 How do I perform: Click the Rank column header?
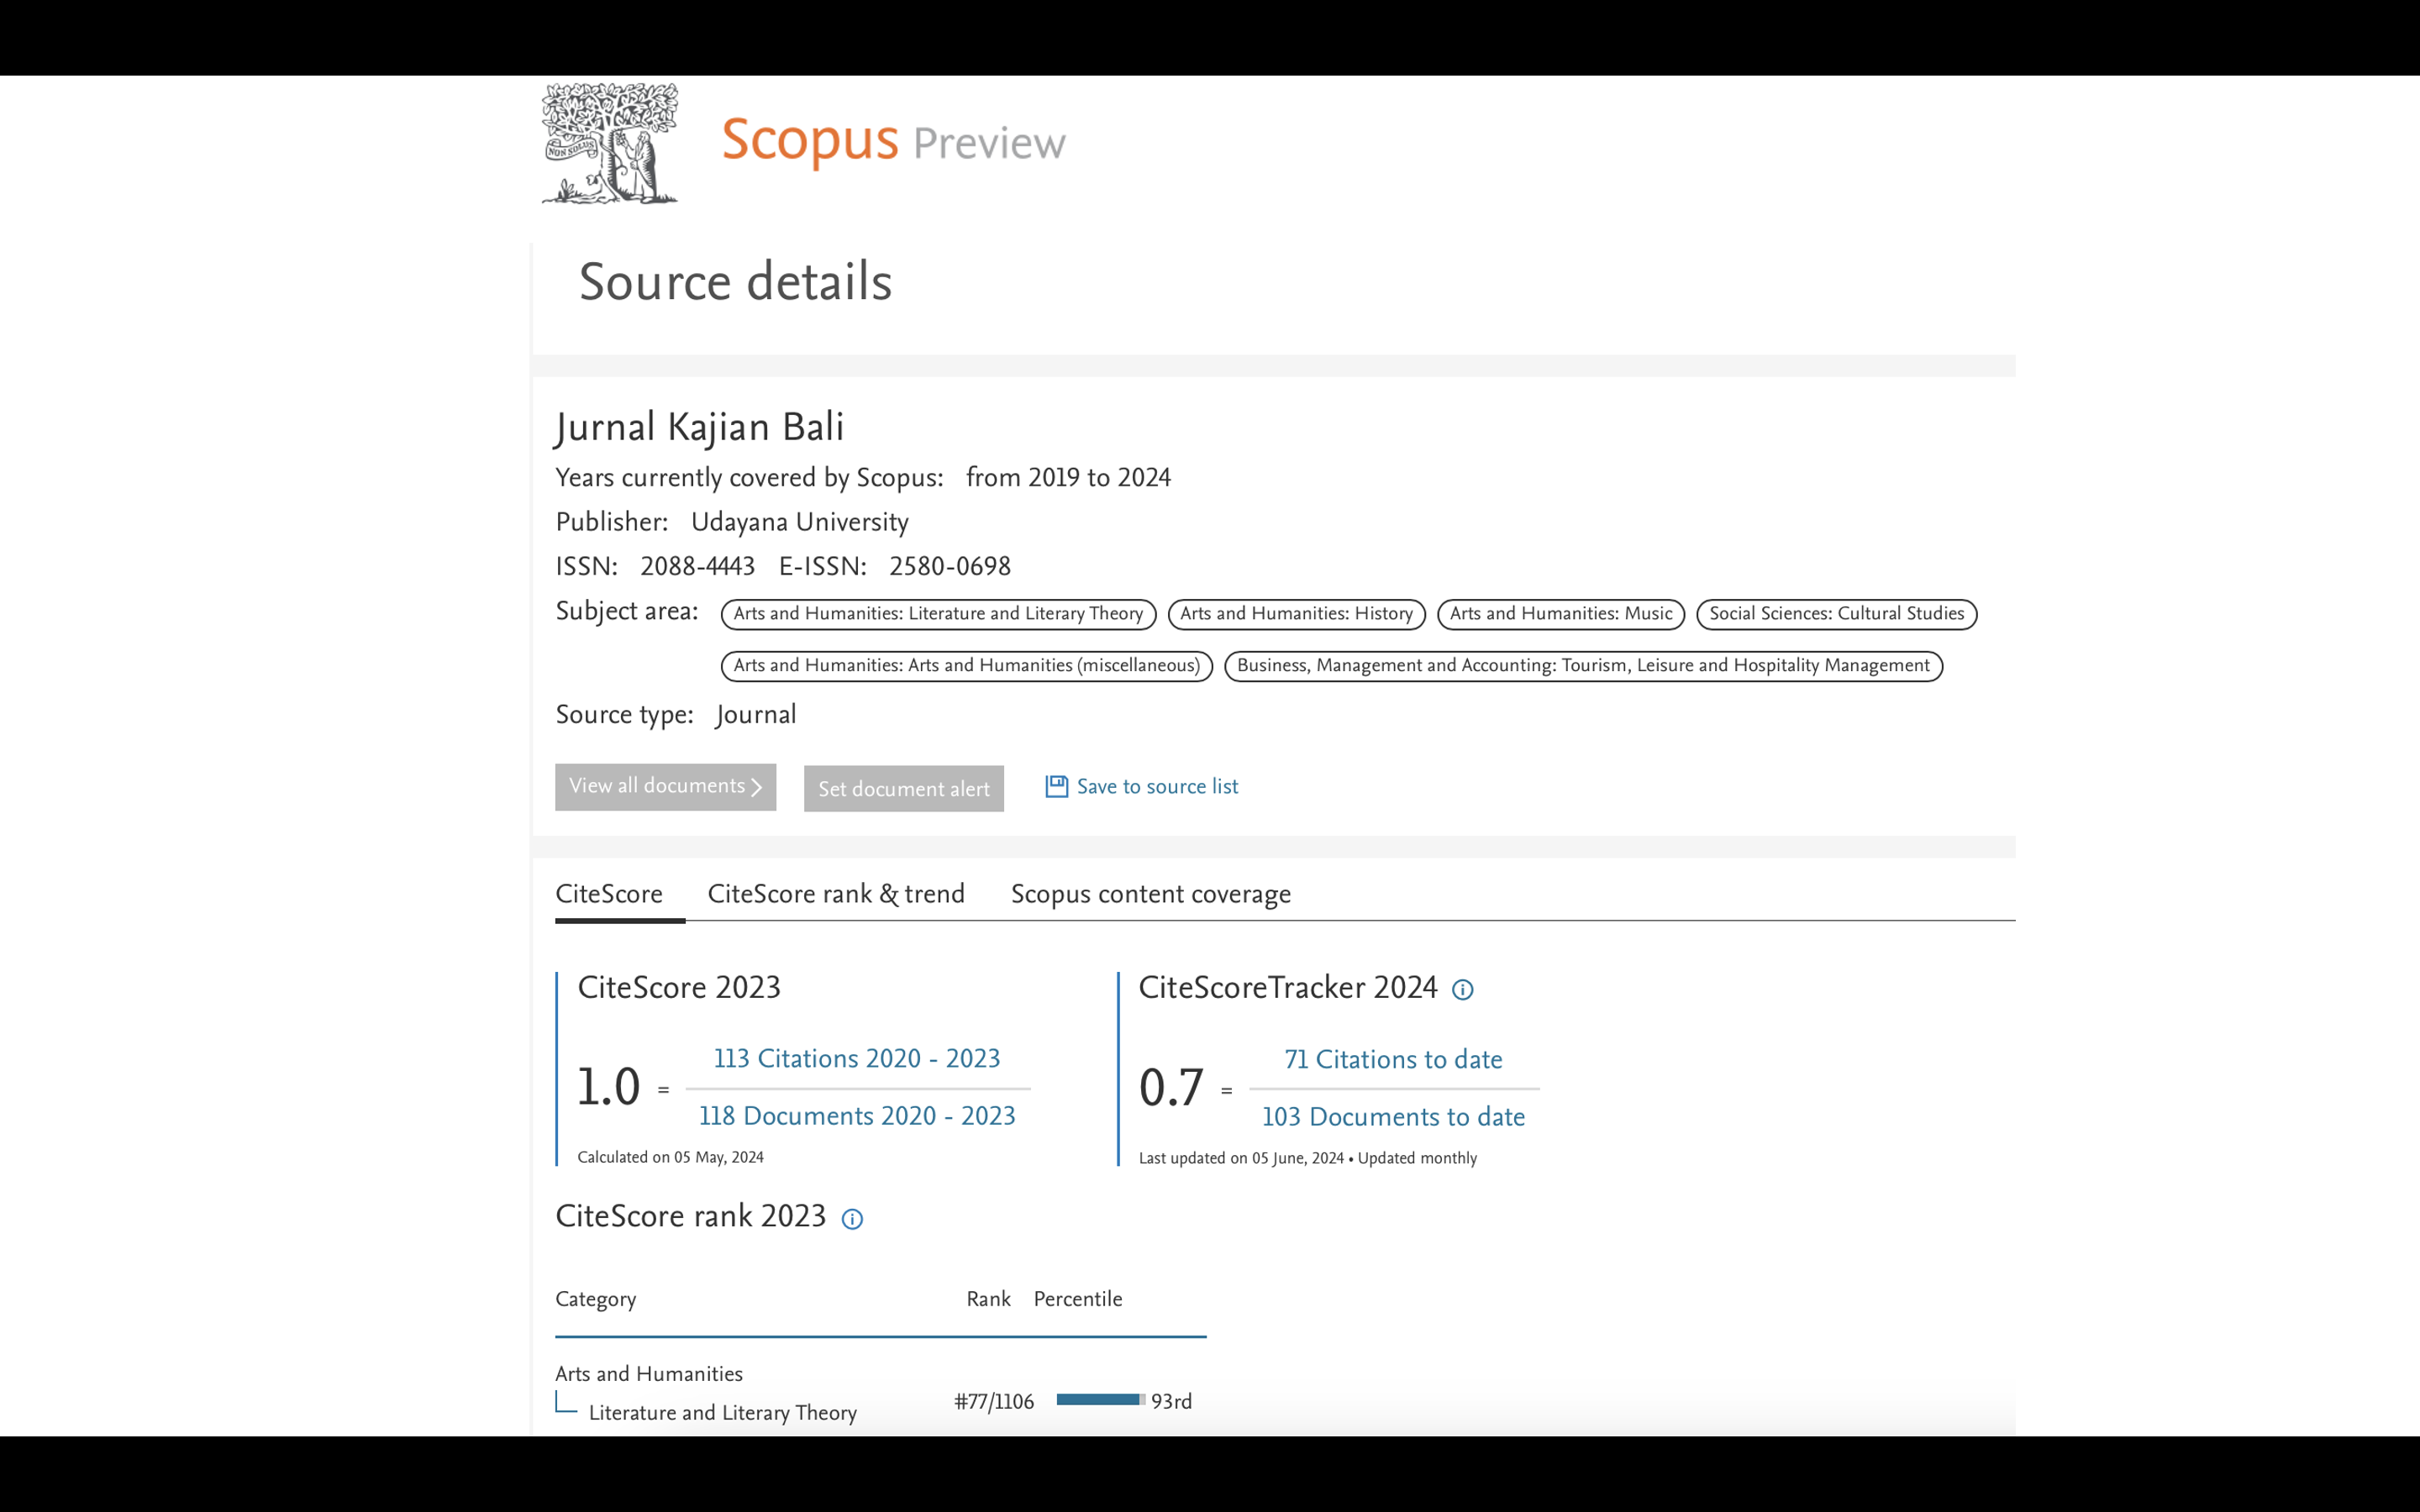coord(988,1299)
